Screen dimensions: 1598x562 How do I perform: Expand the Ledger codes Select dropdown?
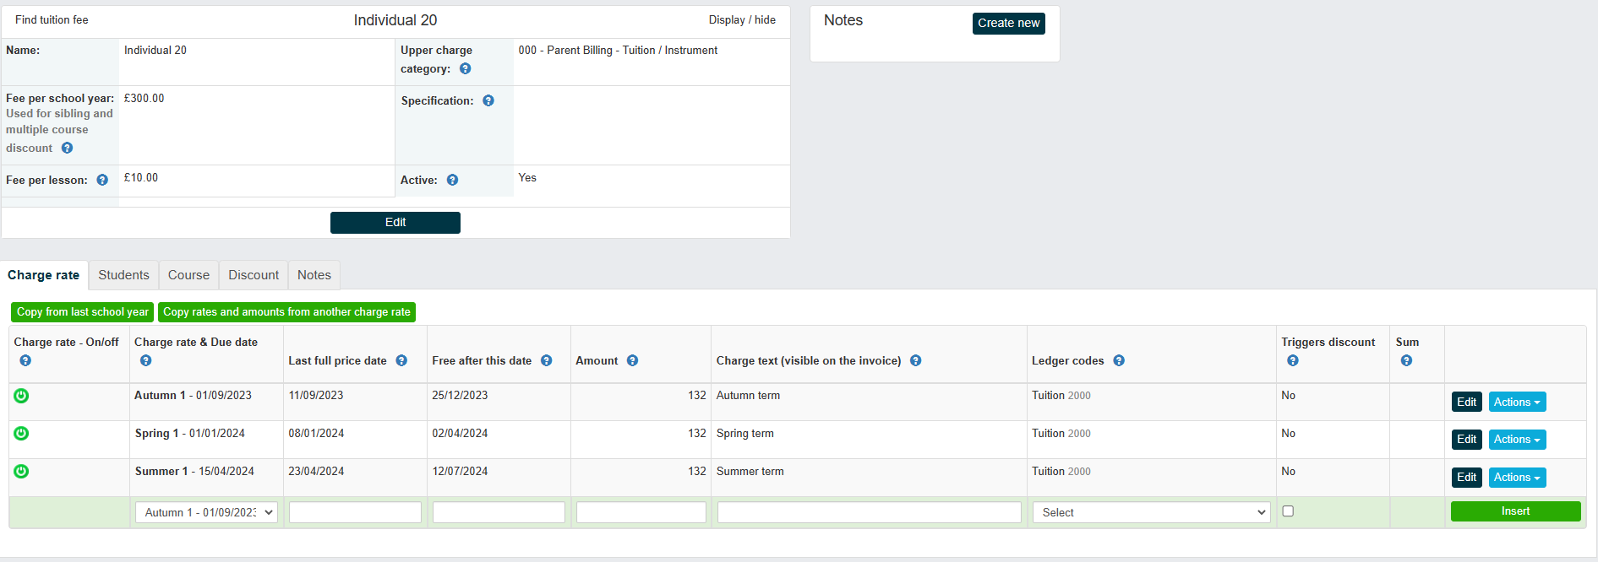[x=1151, y=512]
